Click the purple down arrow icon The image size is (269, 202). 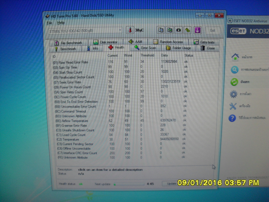click(198, 30)
